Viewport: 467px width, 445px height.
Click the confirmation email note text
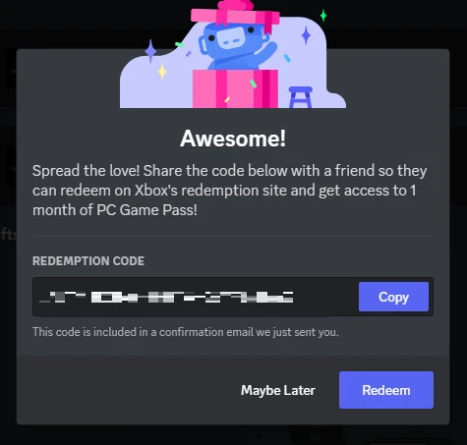186,332
